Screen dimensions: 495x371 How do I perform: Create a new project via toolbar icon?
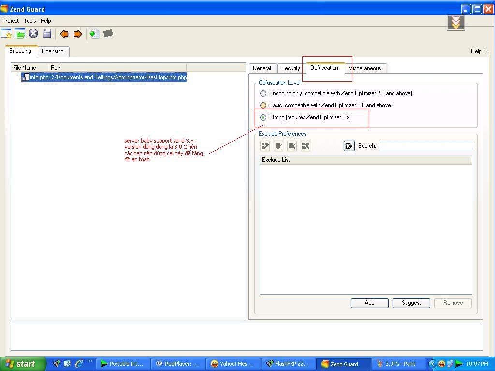coord(6,33)
